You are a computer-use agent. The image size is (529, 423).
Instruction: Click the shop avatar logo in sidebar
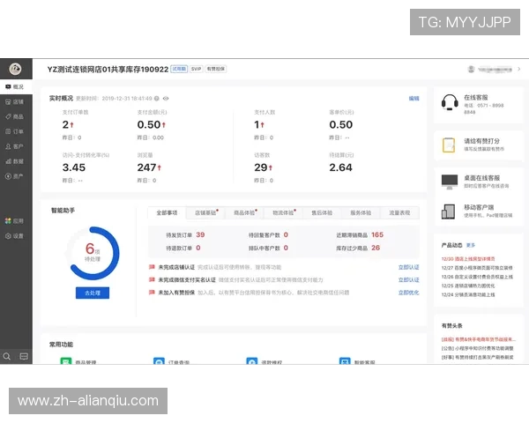(15, 69)
